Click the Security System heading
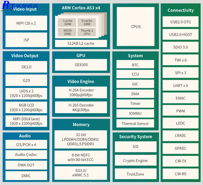Viewport: 203px width, 185px height. [136, 137]
